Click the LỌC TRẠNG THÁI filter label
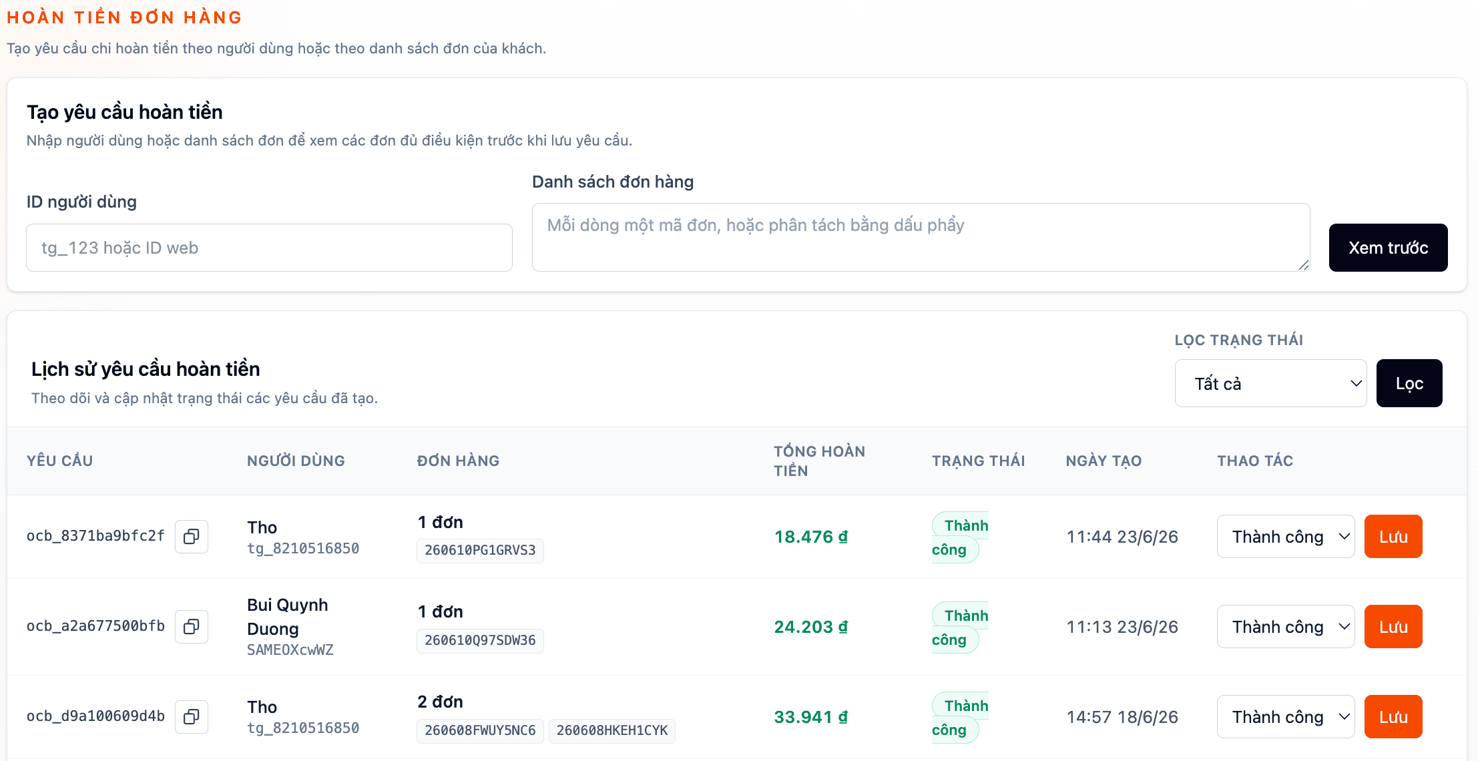The width and height of the screenshot is (1478, 761). 1238,340
